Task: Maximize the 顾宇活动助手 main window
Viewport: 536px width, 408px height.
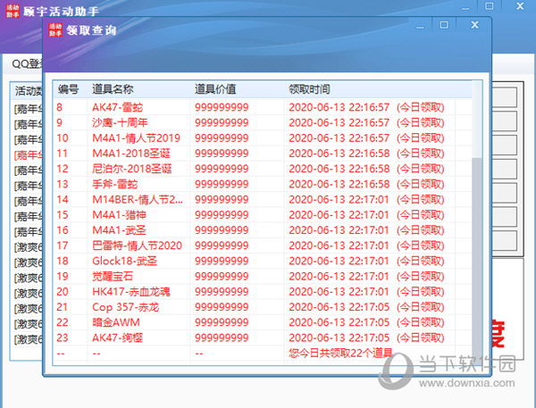Action: (490, 6)
